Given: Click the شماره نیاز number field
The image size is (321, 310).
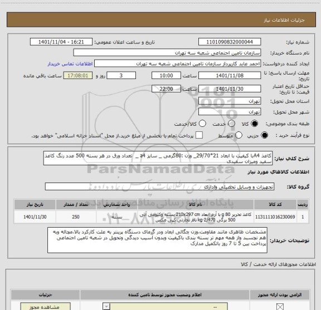Looking at the screenshot, I should 230,42.
